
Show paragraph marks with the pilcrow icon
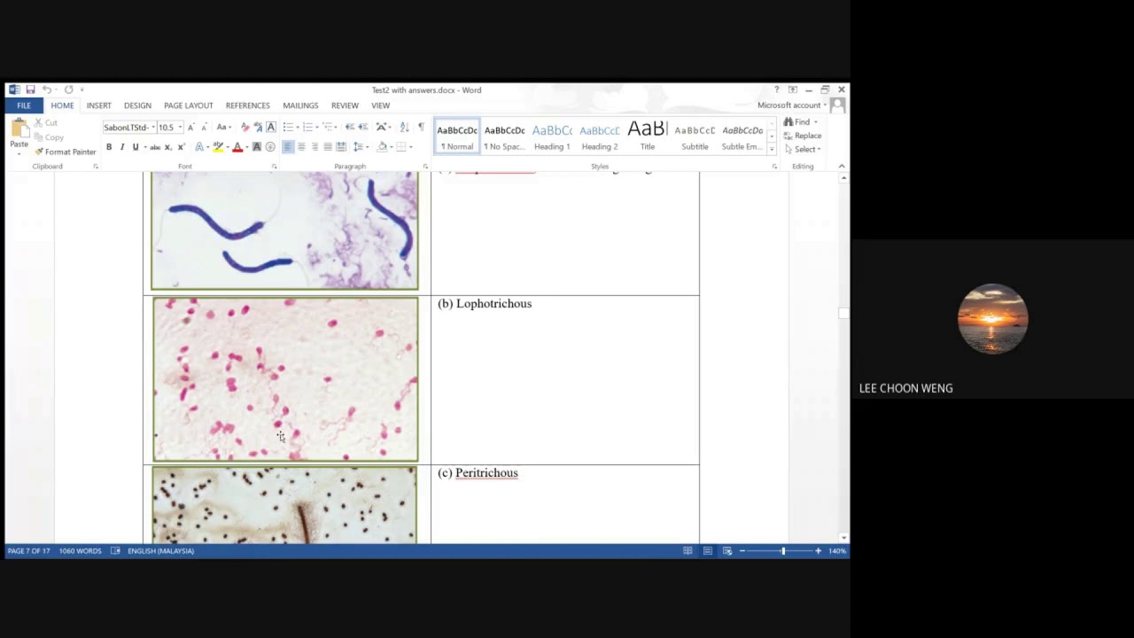tap(421, 128)
